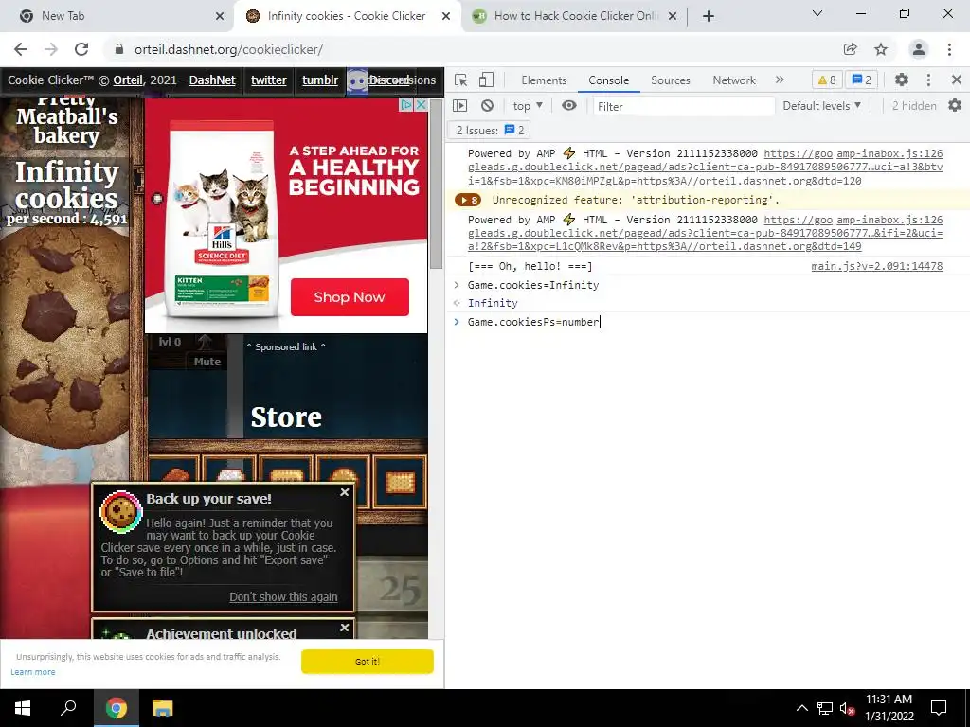
Task: Click the game page vertical scrollbar
Action: [x=436, y=183]
